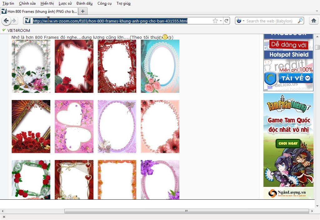Open the Trợ giúp menu
The height and width of the screenshot is (220, 320).
123,3
